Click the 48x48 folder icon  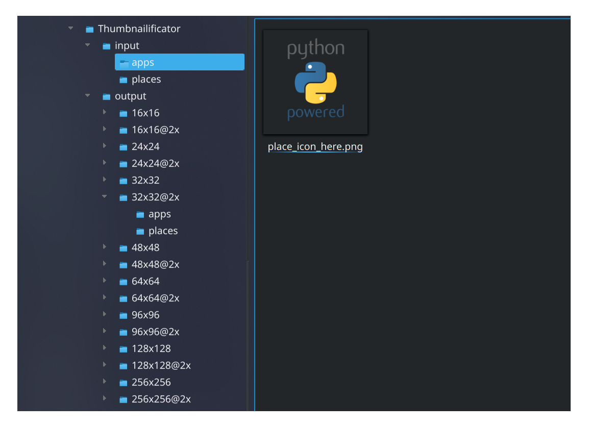click(x=123, y=248)
